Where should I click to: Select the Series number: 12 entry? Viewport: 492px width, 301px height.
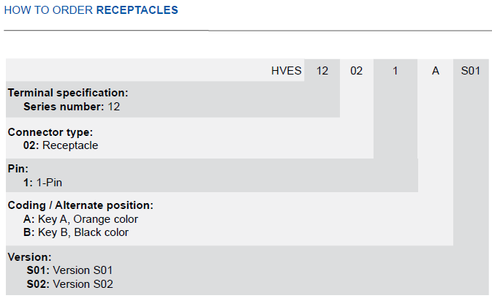point(72,107)
